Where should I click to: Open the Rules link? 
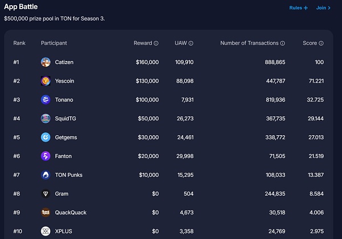(298, 8)
